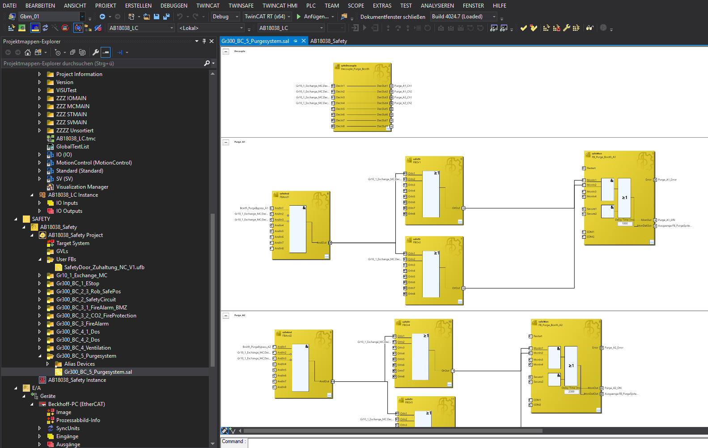Expand the MotionControl tree node

click(39, 163)
